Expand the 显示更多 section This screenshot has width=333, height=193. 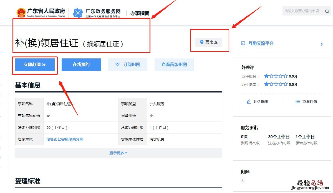coord(118,153)
